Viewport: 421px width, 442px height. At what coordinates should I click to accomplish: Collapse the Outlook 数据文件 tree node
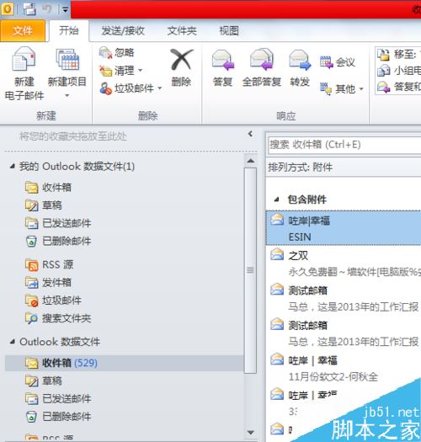[x=12, y=342]
